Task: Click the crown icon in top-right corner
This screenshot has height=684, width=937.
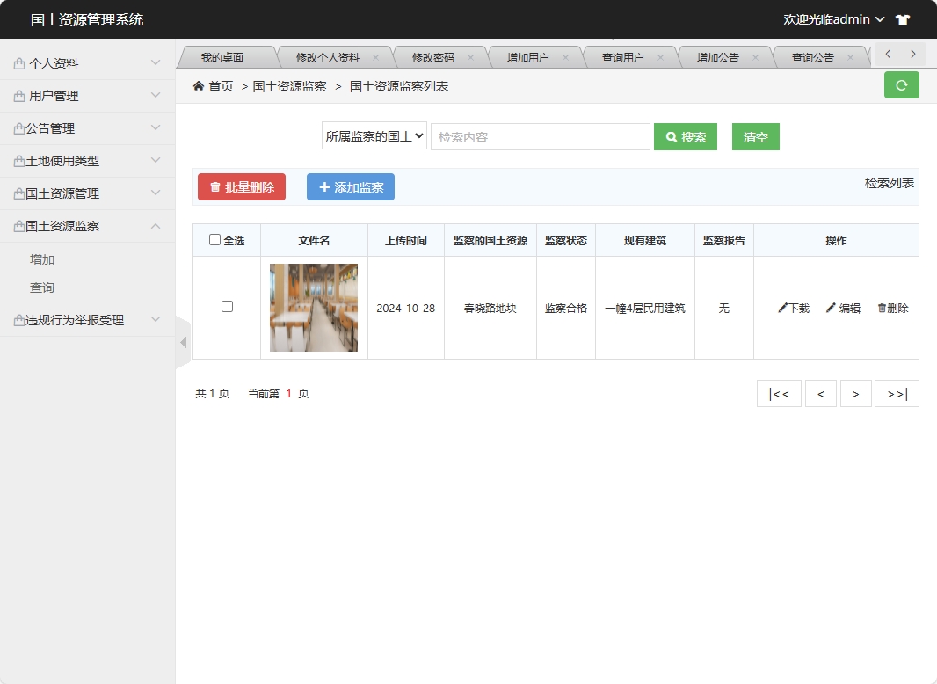Action: tap(904, 18)
